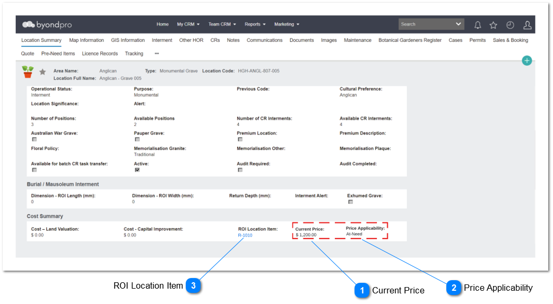Toggle the Premium Location checkbox

240,139
